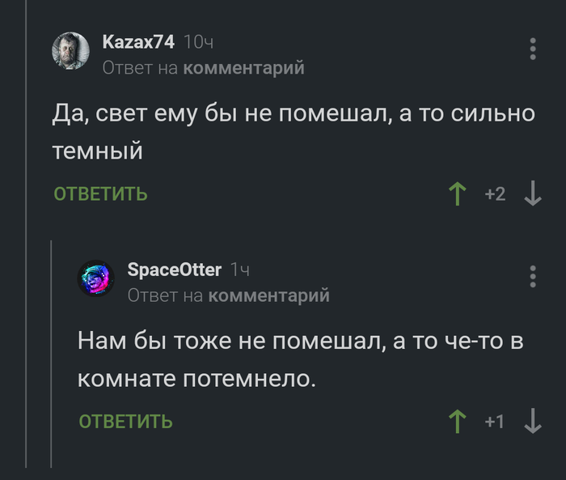
Task: Upvote Kazax74's comment with the green arrow
Action: (458, 194)
